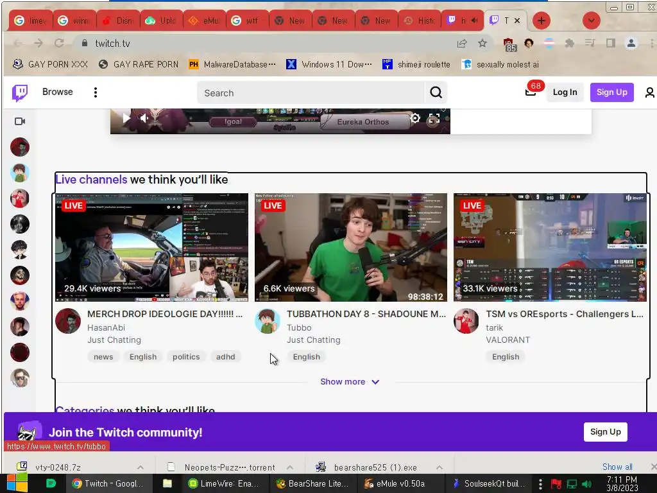Viewport: 657px width, 493px height.
Task: Switch to the eMule tab
Action: click(204, 21)
